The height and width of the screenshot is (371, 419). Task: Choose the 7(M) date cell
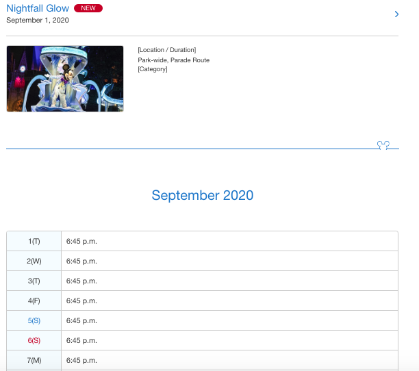34,360
